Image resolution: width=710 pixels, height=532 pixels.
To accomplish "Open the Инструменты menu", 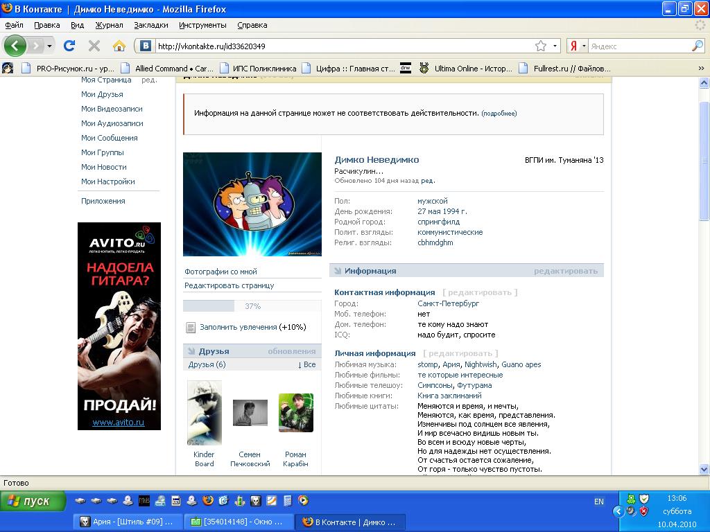I will coord(202,25).
